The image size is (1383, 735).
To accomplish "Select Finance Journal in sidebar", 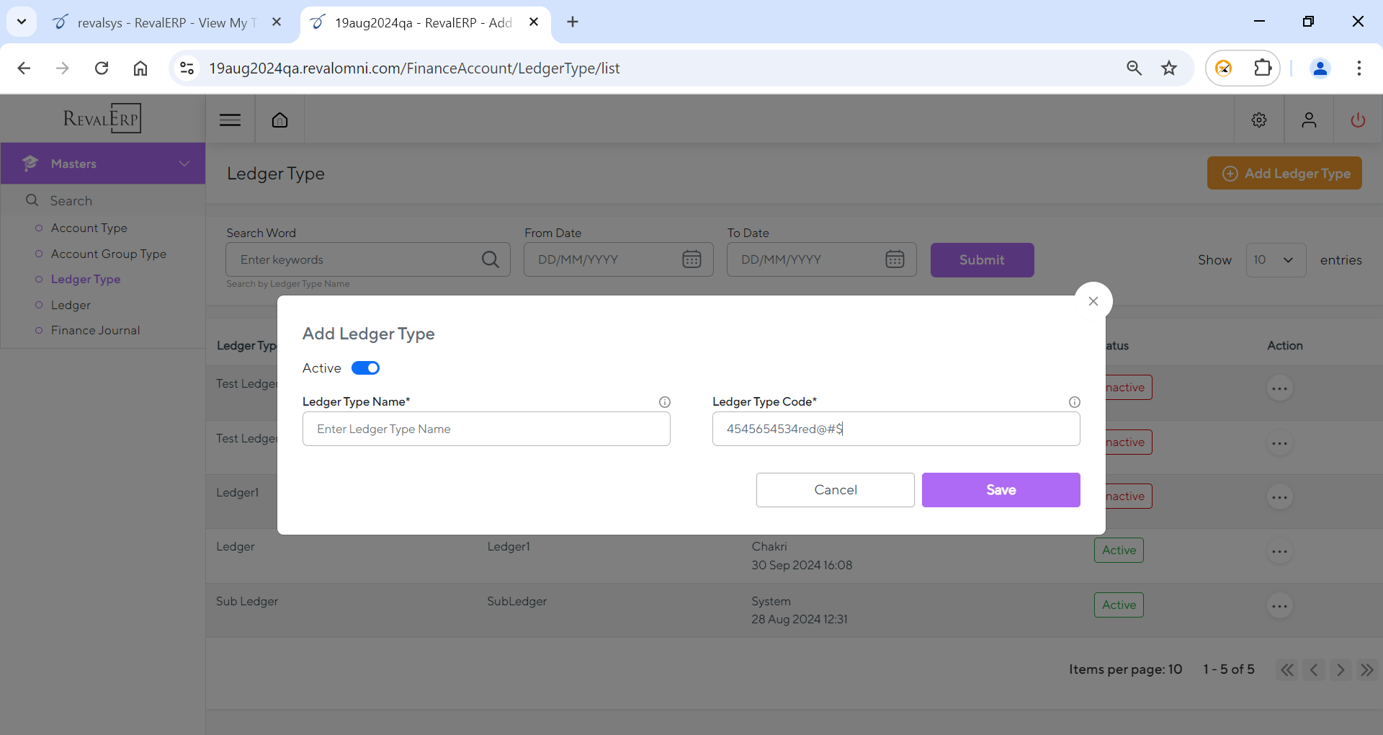I will coord(95,330).
